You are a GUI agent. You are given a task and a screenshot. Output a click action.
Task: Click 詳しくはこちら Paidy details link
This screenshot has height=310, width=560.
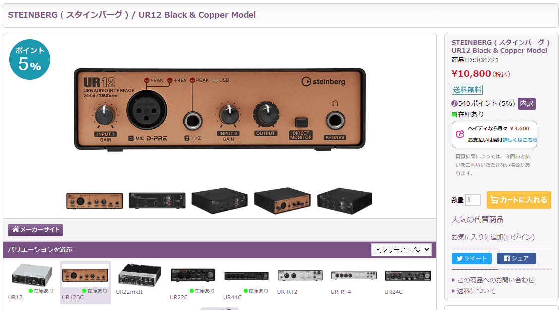coord(520,140)
